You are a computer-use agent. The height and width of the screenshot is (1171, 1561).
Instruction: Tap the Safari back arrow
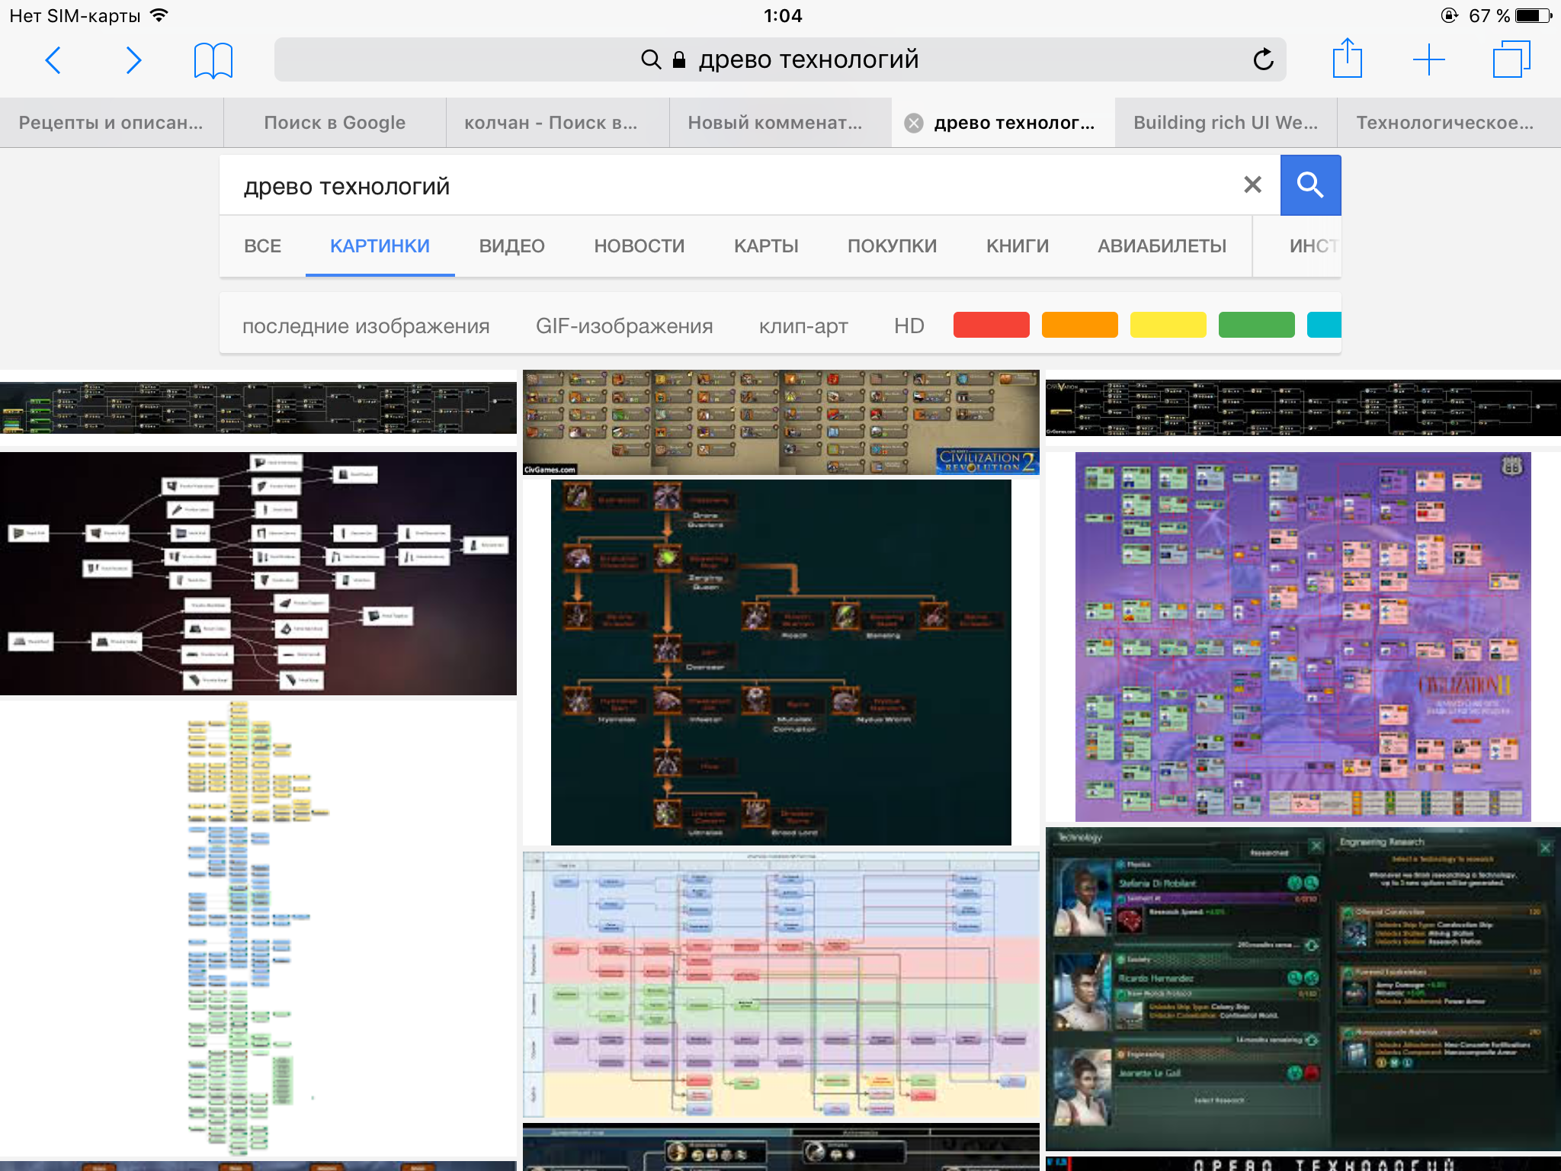pos(53,60)
